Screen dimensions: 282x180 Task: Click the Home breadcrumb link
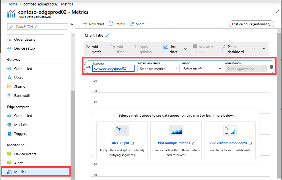(x=12, y=4)
